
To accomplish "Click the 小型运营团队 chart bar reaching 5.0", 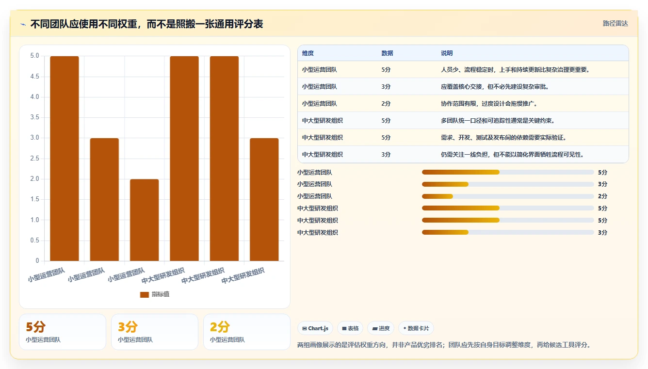I will click(65, 159).
